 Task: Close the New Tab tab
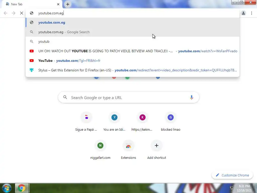[x=58, y=4]
